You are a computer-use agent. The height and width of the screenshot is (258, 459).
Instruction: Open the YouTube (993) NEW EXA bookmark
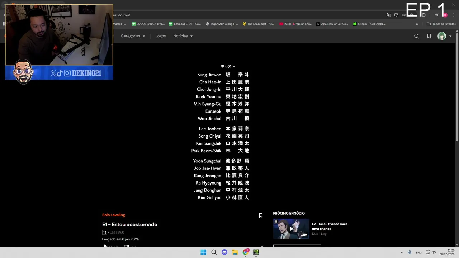tap(295, 24)
